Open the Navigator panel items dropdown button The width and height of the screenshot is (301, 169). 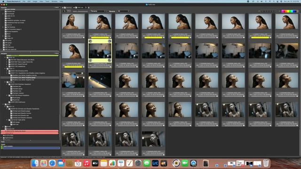(x=56, y=53)
